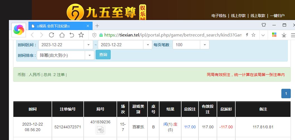
Task: Click the security shield icon in address bar
Action: [x=94, y=35]
